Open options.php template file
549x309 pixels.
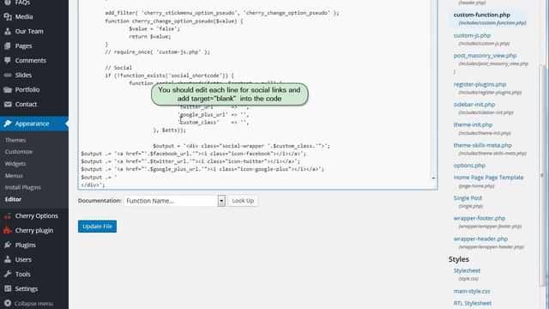point(469,166)
